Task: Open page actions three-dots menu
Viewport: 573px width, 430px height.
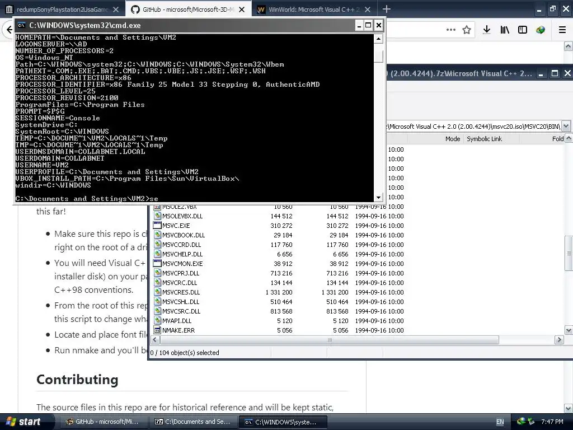Action: tap(451, 30)
